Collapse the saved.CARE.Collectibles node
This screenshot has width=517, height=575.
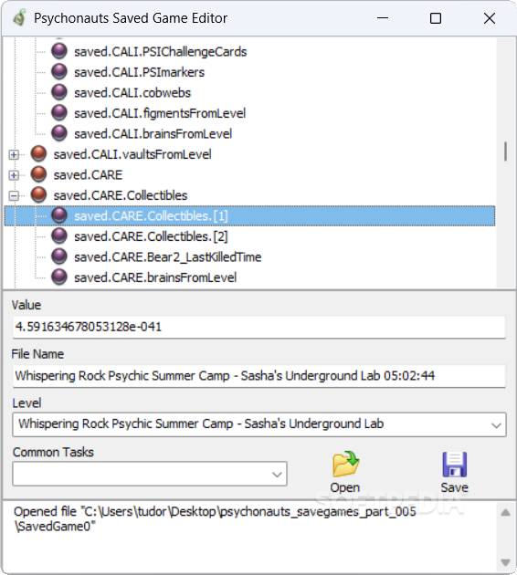tap(14, 196)
